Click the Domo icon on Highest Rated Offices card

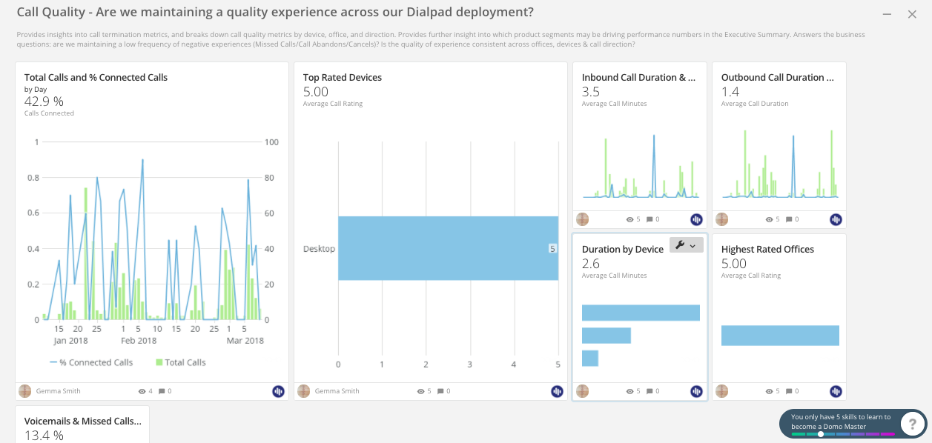point(836,391)
